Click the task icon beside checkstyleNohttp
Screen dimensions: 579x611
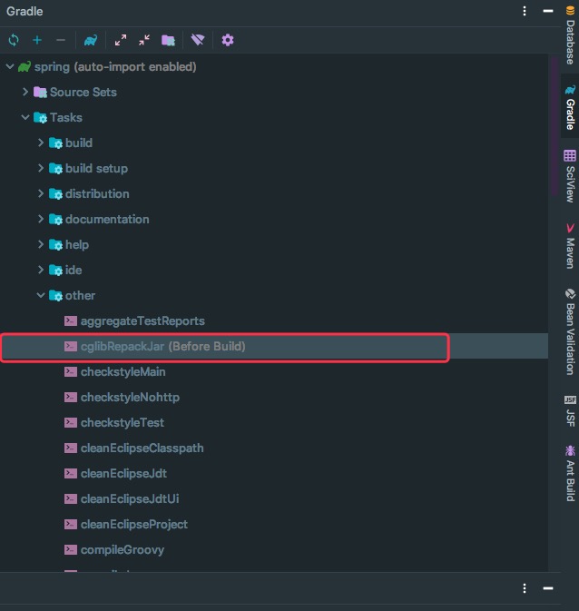(71, 397)
